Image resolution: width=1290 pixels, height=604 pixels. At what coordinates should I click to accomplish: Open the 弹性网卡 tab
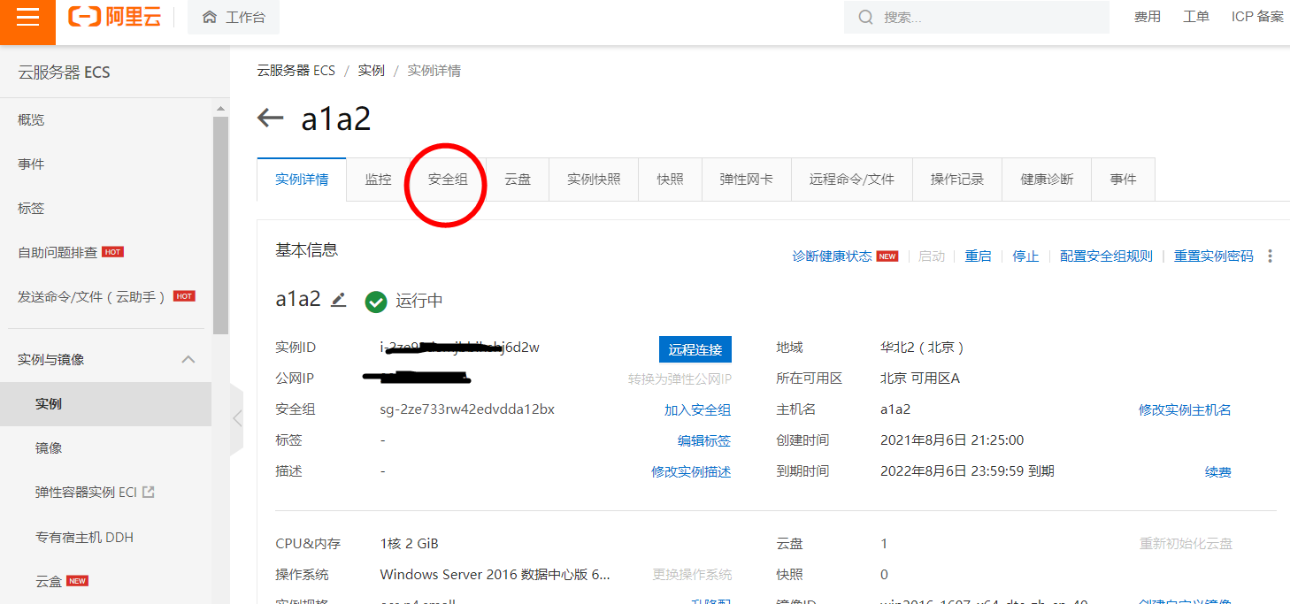746,180
